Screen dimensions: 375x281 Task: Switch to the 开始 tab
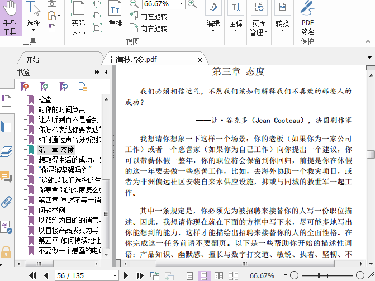coord(33,60)
